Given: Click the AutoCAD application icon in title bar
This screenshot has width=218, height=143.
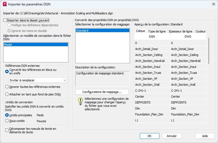Looking at the screenshot, I should pyautogui.click(x=5, y=4).
